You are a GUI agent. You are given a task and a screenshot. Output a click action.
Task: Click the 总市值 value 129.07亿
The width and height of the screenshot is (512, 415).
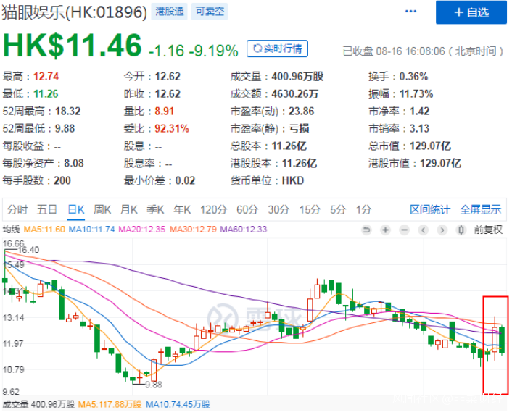click(x=430, y=146)
